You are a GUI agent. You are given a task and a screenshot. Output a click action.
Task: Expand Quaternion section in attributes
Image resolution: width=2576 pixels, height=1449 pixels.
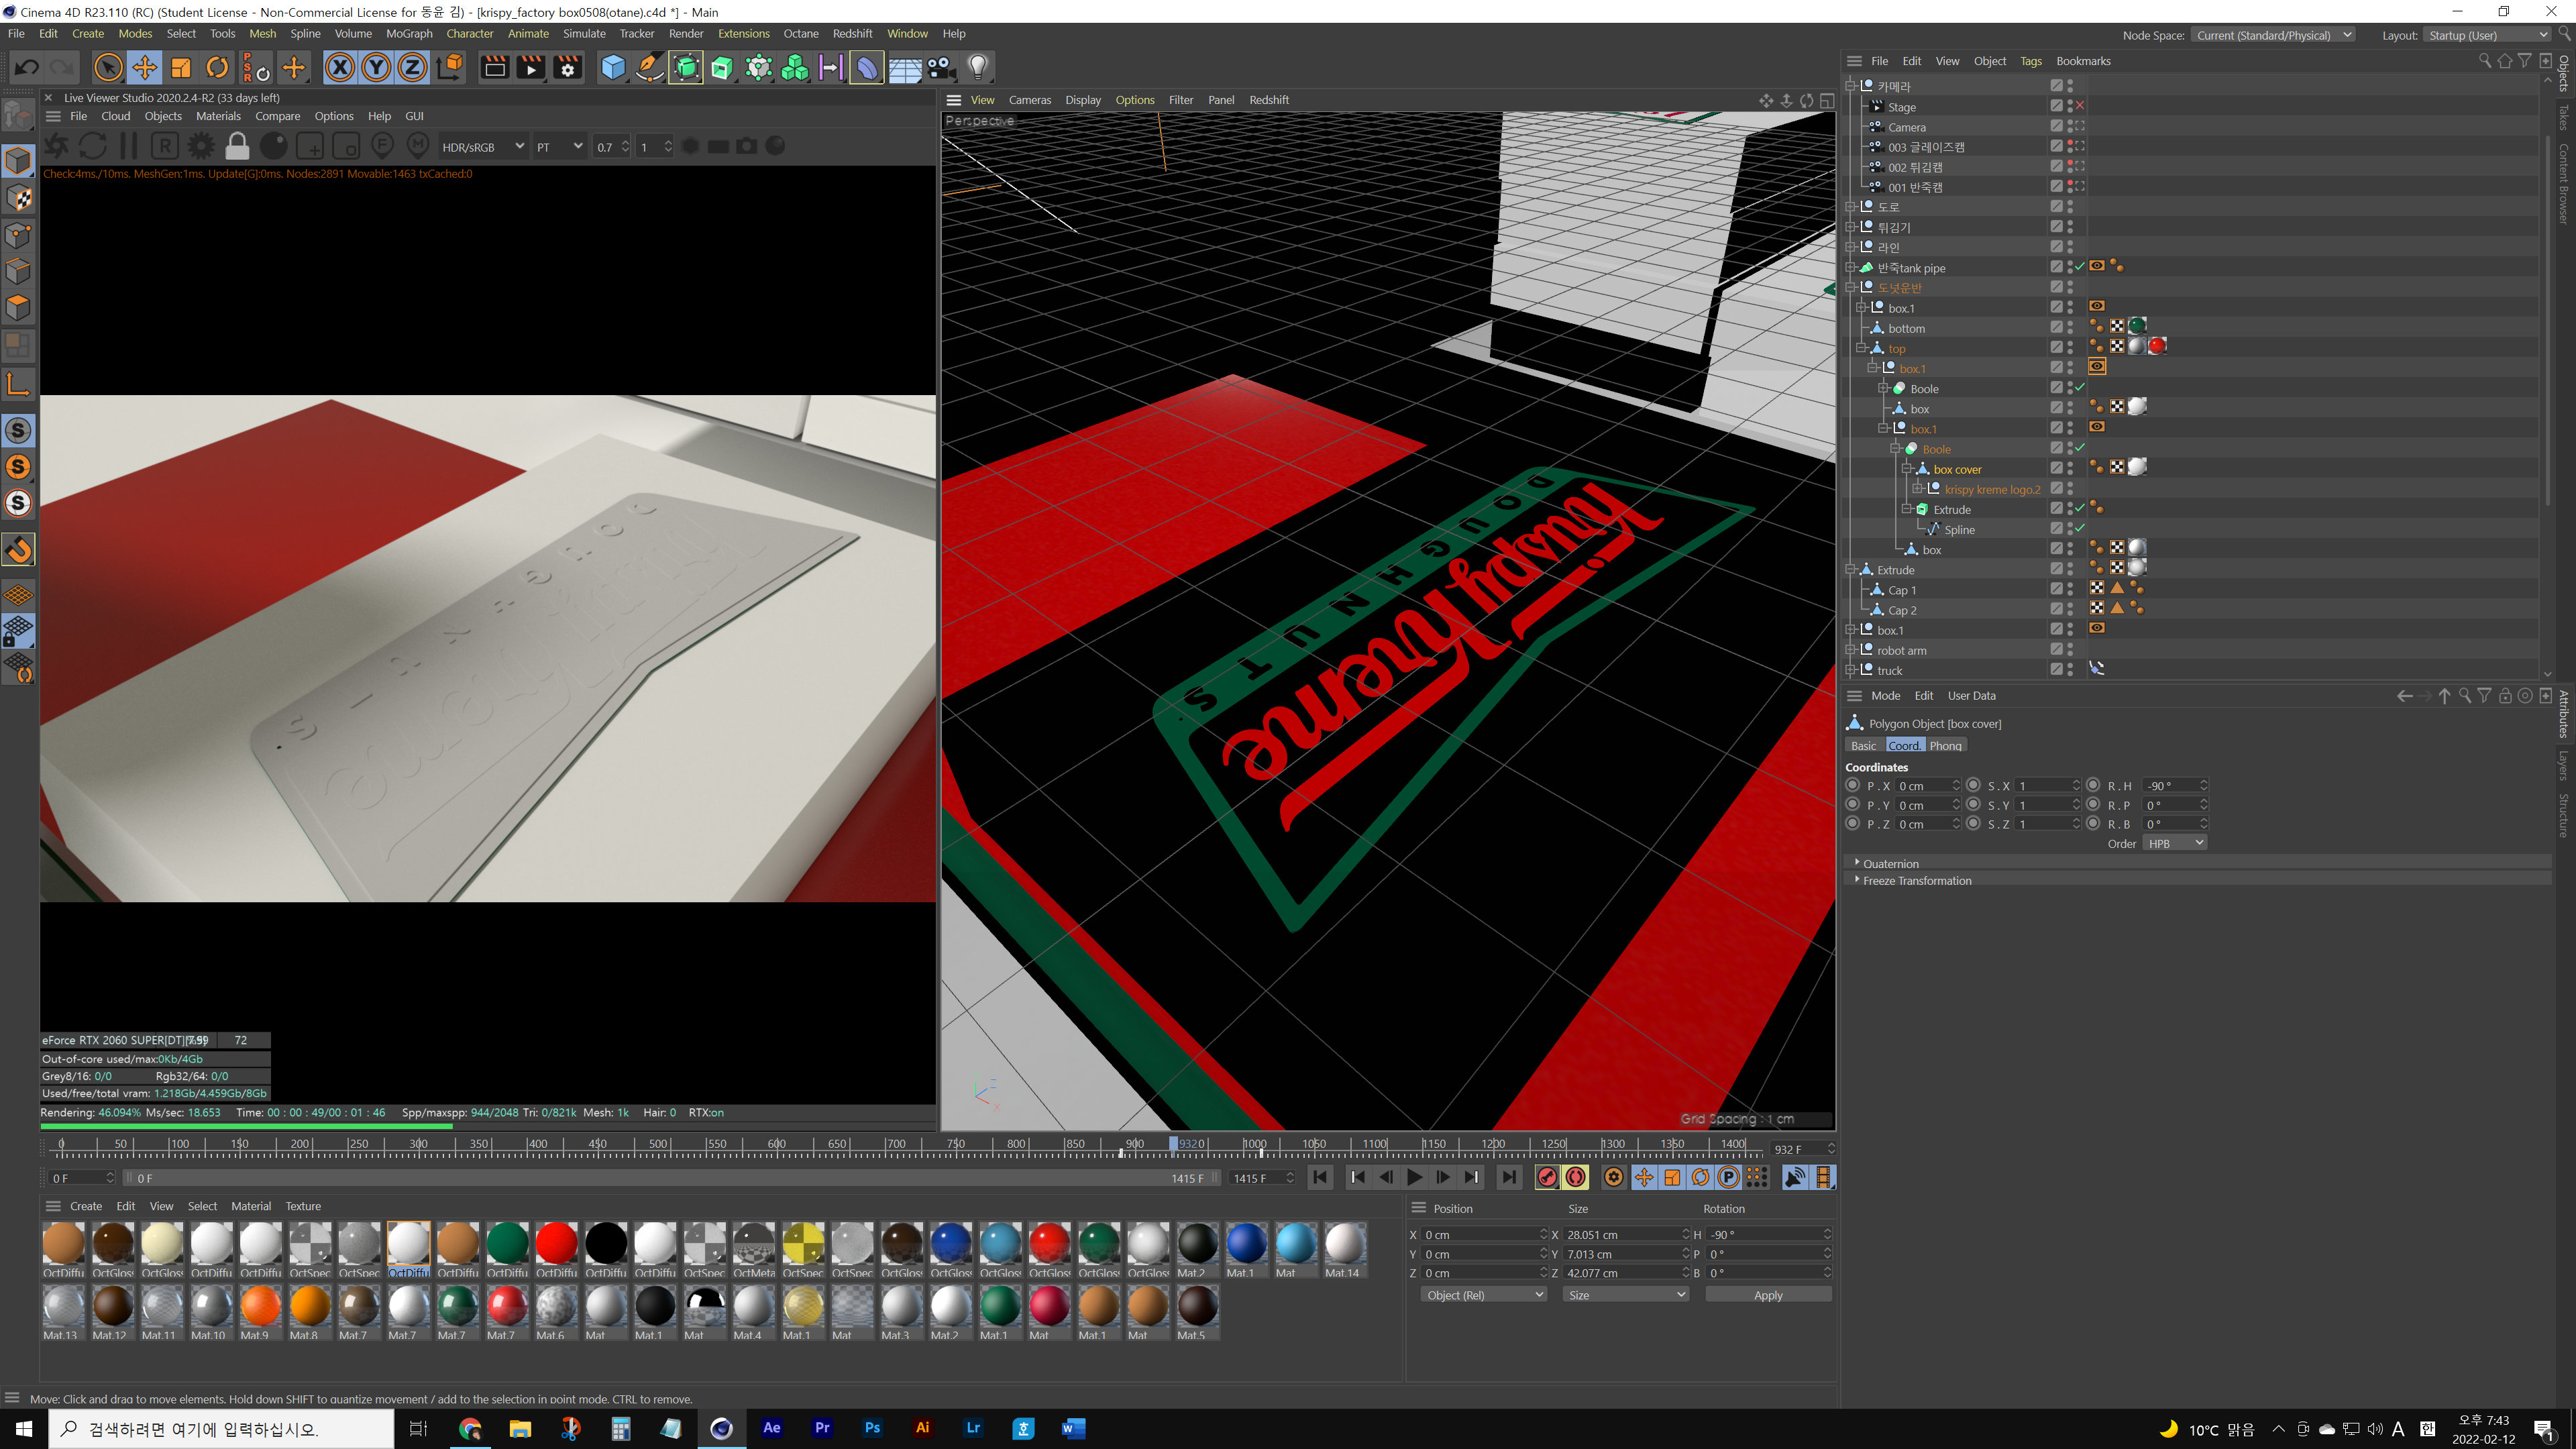point(1857,863)
